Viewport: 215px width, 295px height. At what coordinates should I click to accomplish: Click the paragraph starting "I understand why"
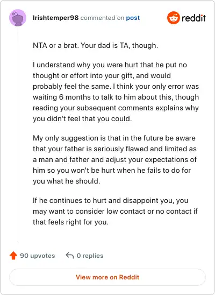point(116,92)
